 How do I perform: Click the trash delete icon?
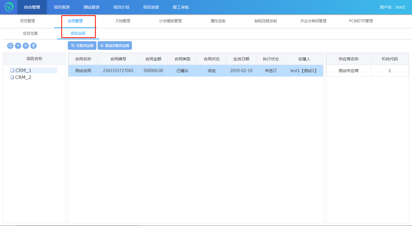pos(33,46)
